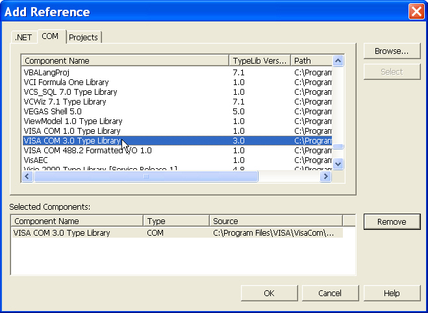The image size is (428, 313).
Task: Click the C:\Program Files\VISA\VisaCom source path
Action: [x=273, y=232]
